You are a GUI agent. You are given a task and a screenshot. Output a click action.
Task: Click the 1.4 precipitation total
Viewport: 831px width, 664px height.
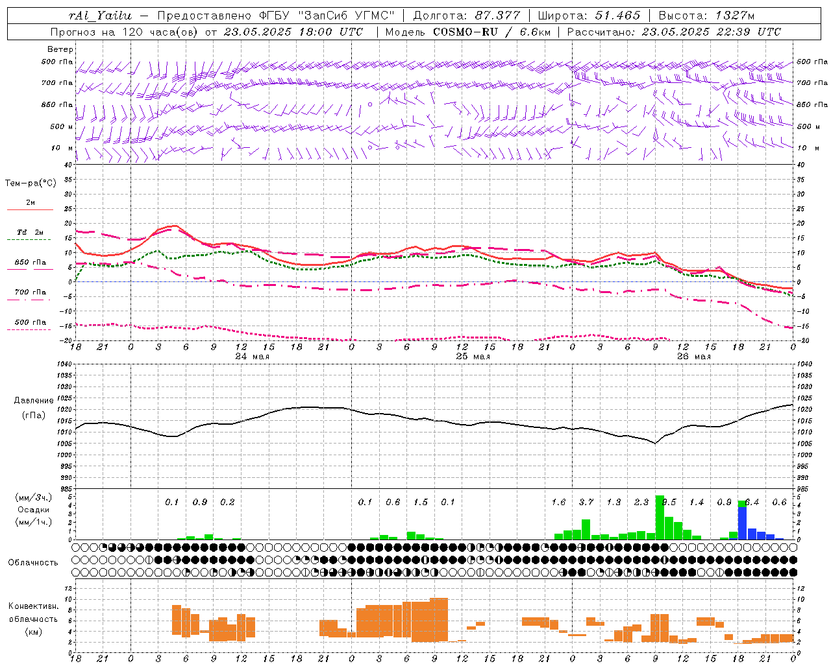click(697, 503)
